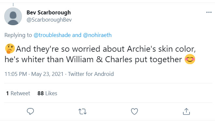Open Bev Scarborough display name profile
This screenshot has width=215, height=124.
[49, 12]
